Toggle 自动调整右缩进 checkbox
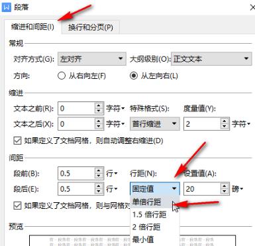This screenshot has height=246, width=255. pyautogui.click(x=17, y=141)
